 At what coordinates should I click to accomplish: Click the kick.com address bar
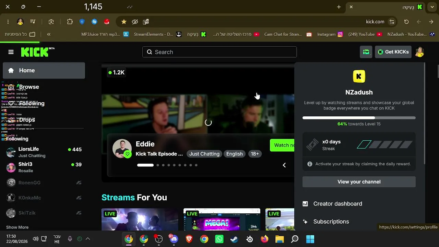pyautogui.click(x=257, y=22)
